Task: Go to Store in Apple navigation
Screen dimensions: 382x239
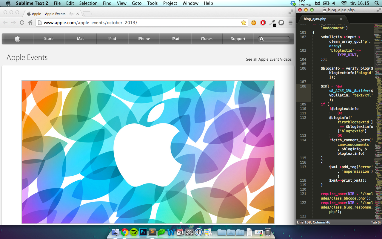Action: pyautogui.click(x=49, y=39)
